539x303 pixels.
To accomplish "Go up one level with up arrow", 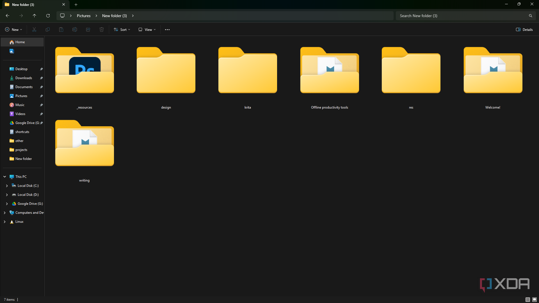I will pyautogui.click(x=35, y=16).
